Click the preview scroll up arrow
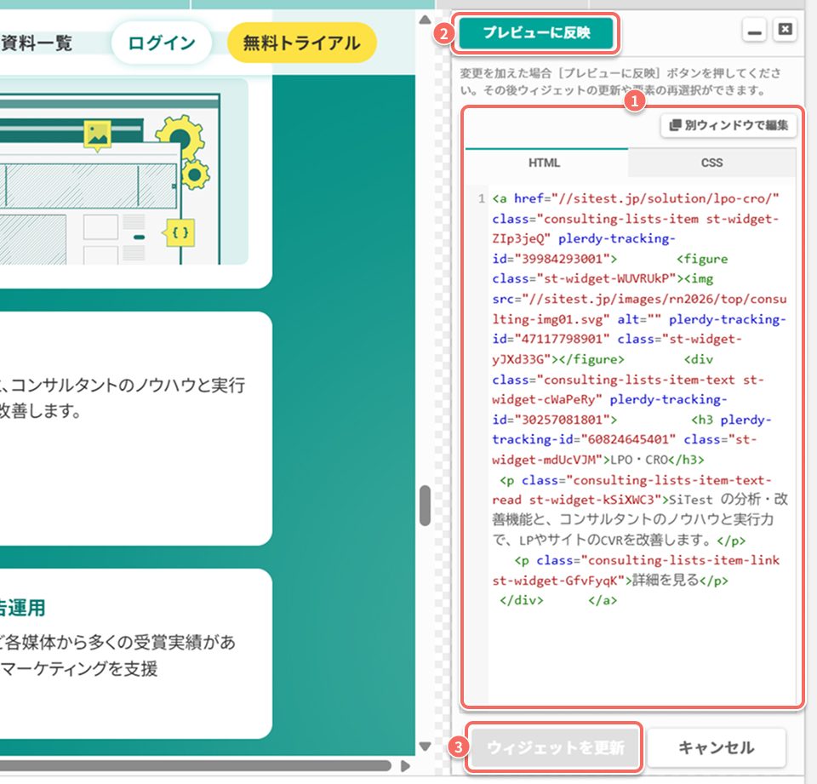 [425, 20]
